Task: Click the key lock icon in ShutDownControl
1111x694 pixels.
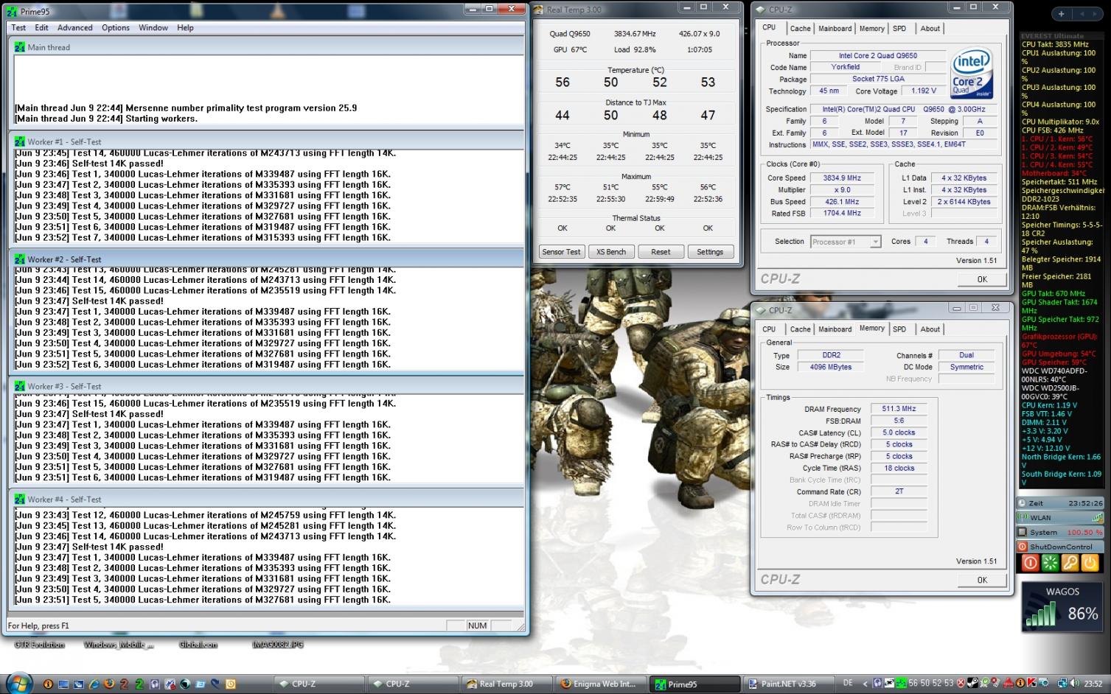Action: pyautogui.click(x=1070, y=563)
